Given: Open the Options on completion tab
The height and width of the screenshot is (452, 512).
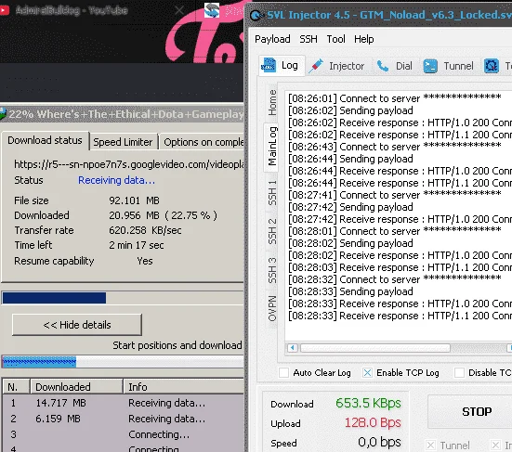Looking at the screenshot, I should [x=203, y=142].
